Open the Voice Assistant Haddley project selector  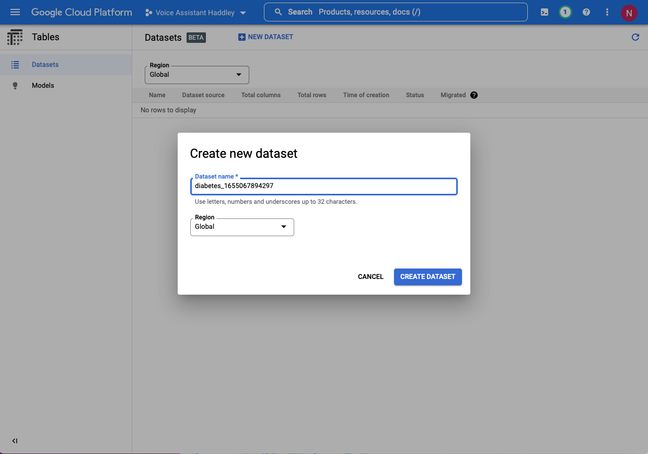click(x=195, y=13)
